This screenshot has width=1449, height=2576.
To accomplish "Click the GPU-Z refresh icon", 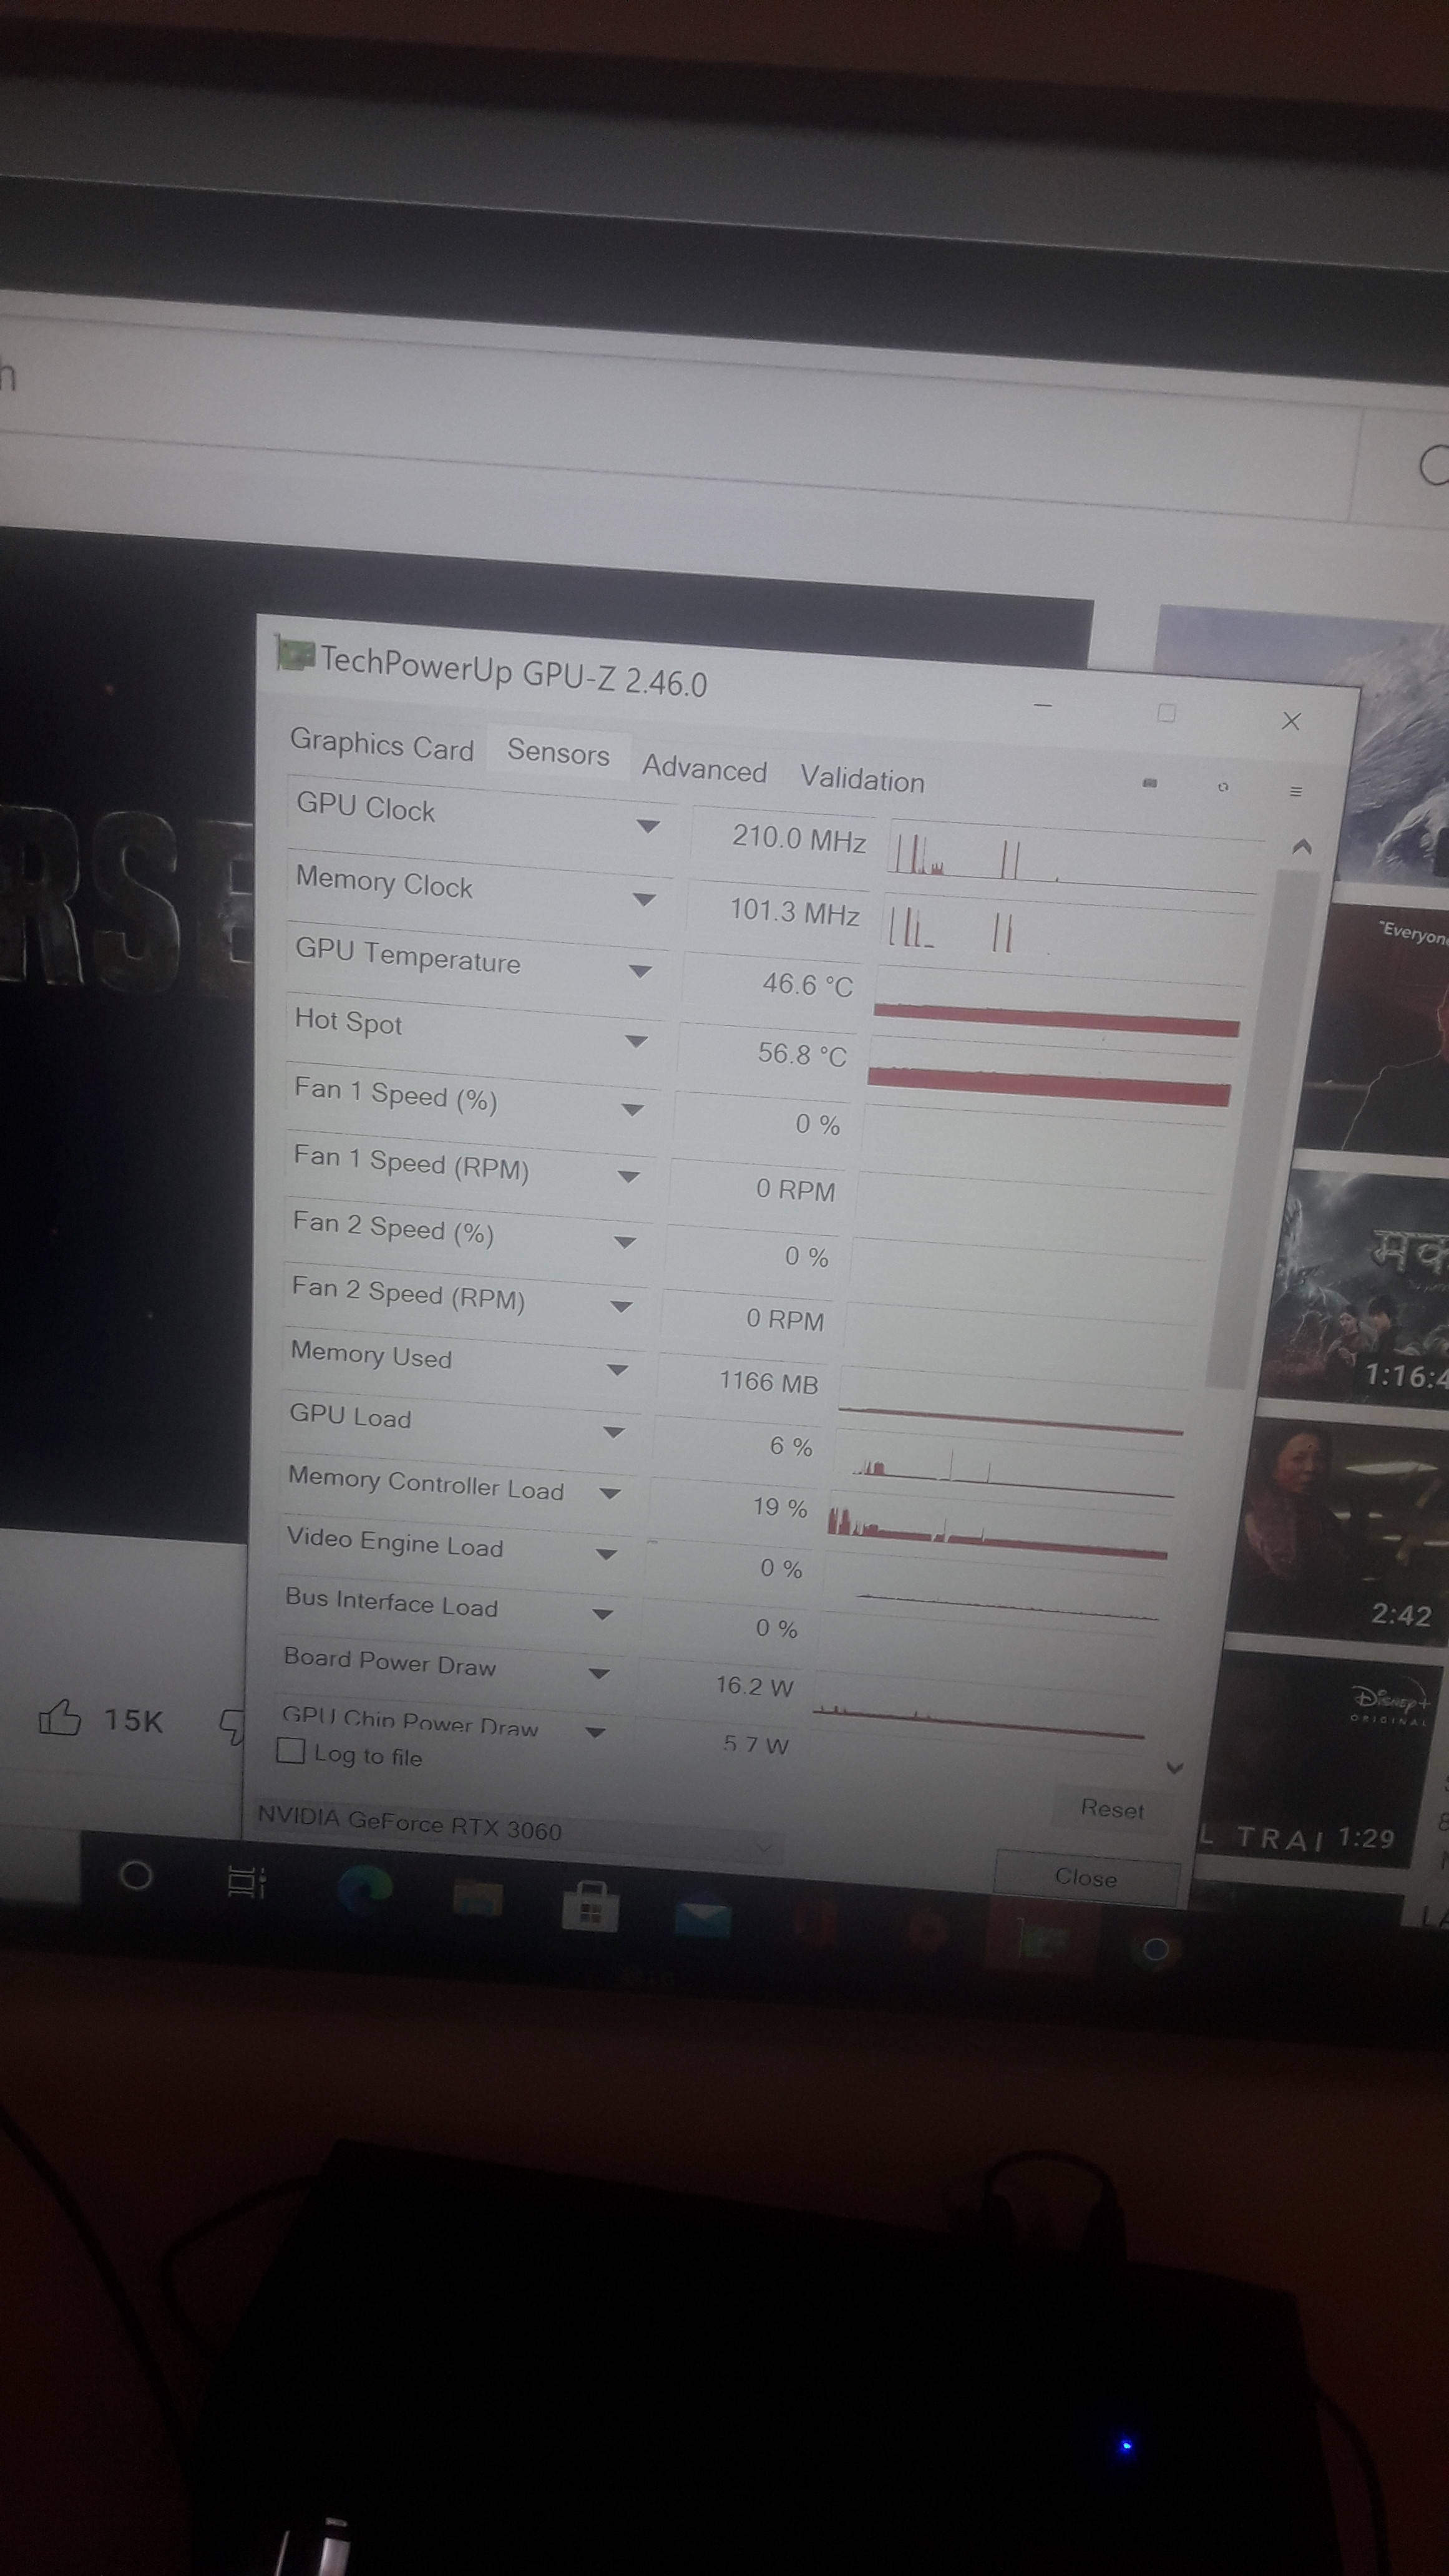I will [x=1223, y=787].
